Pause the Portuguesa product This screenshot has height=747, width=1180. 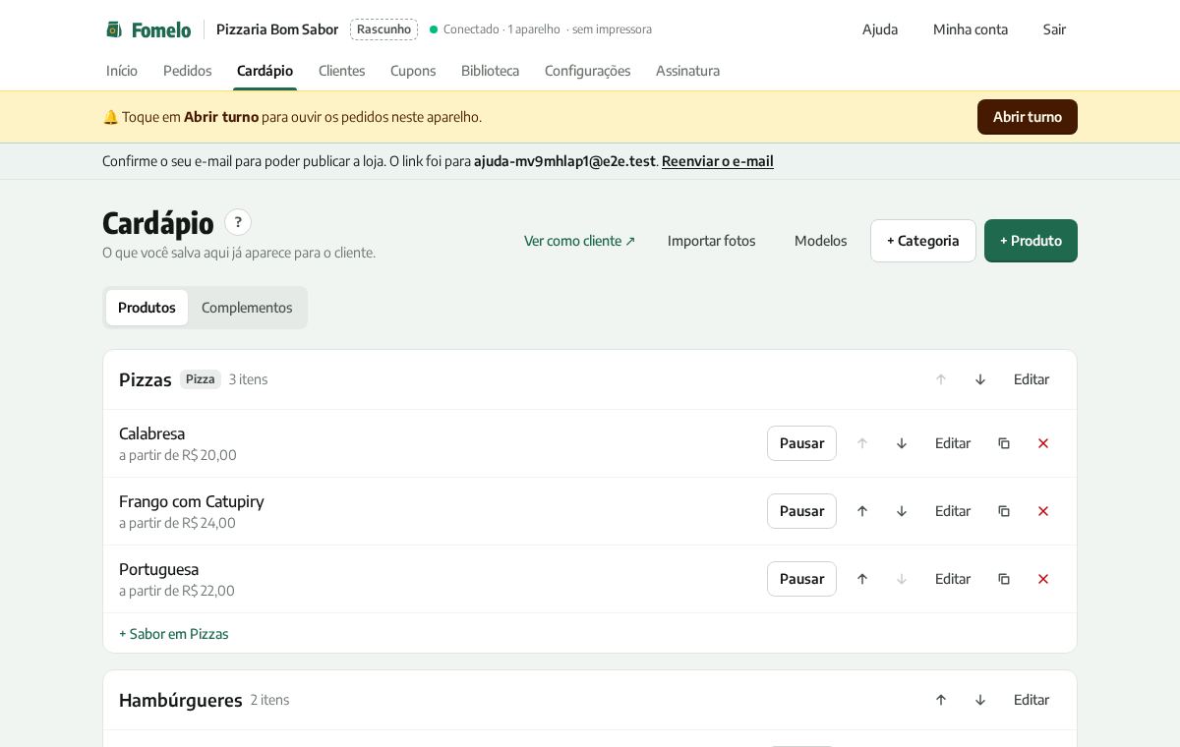[801, 579]
